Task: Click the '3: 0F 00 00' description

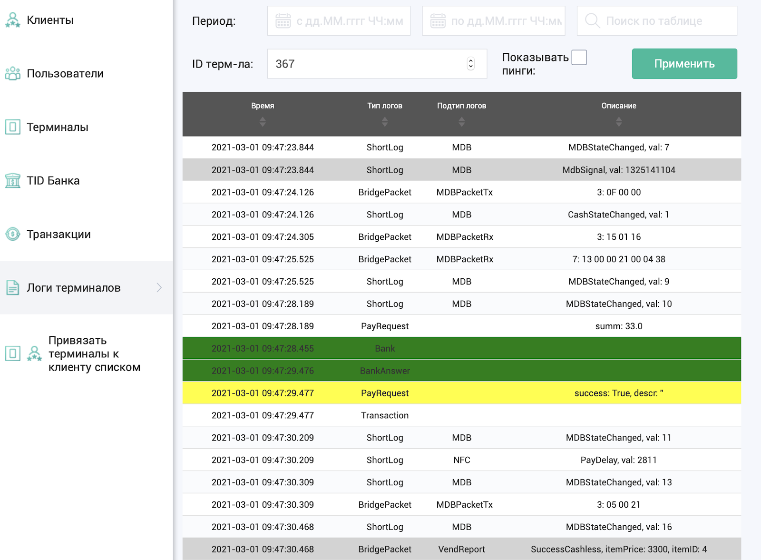Action: [619, 192]
